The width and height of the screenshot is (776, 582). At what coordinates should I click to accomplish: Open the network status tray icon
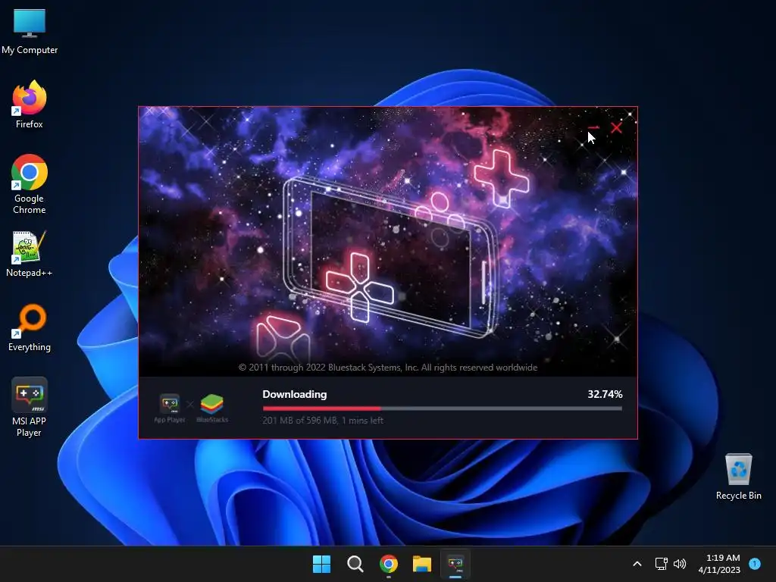(661, 564)
